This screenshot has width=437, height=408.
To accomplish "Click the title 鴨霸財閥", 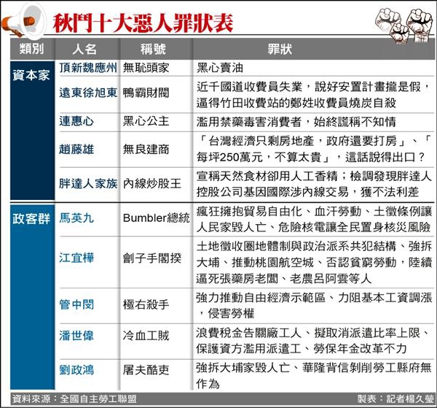I will point(146,93).
